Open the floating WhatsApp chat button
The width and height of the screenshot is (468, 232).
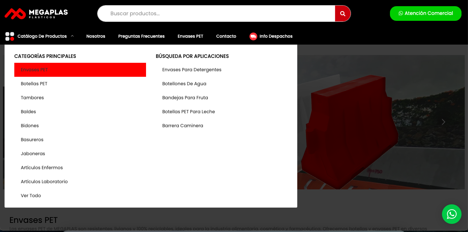tap(451, 214)
